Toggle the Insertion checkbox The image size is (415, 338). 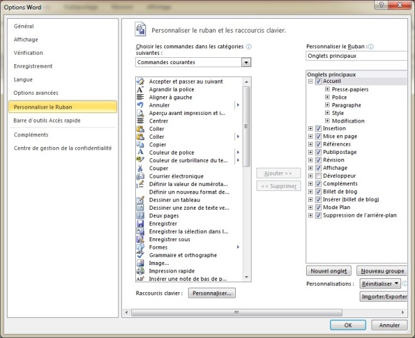point(318,129)
